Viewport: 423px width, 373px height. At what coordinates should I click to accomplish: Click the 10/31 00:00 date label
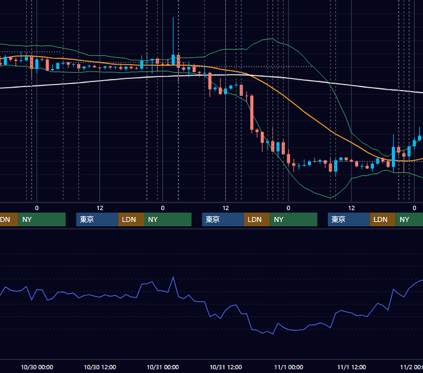click(163, 367)
